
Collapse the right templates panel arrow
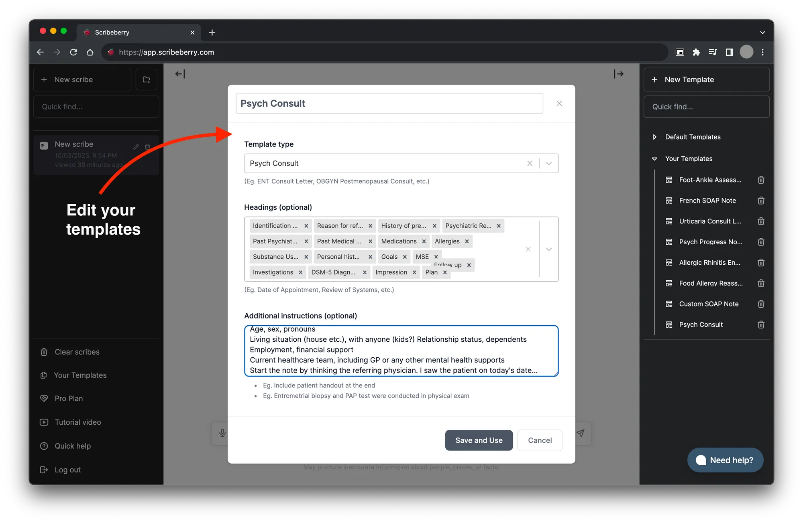coord(619,74)
